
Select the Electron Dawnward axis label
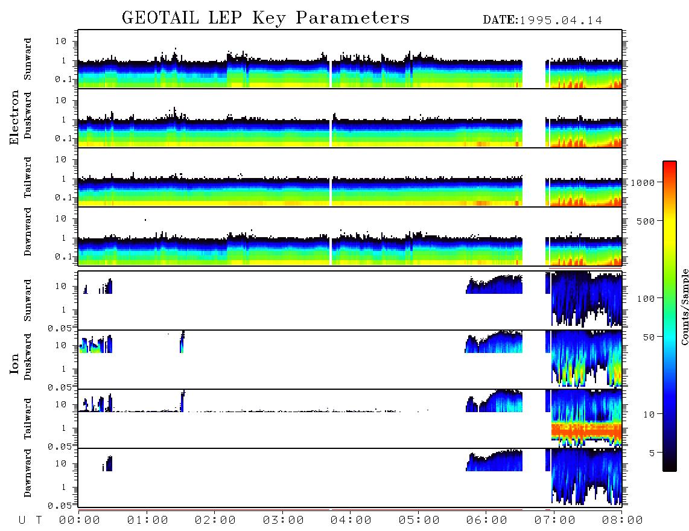[x=28, y=232]
